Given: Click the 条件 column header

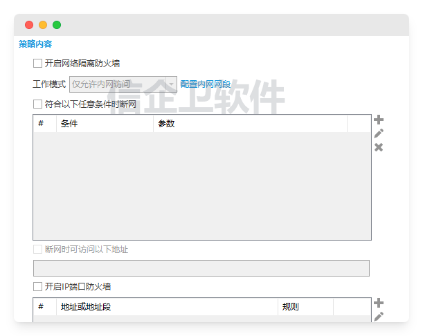Looking at the screenshot, I should click(105, 124).
